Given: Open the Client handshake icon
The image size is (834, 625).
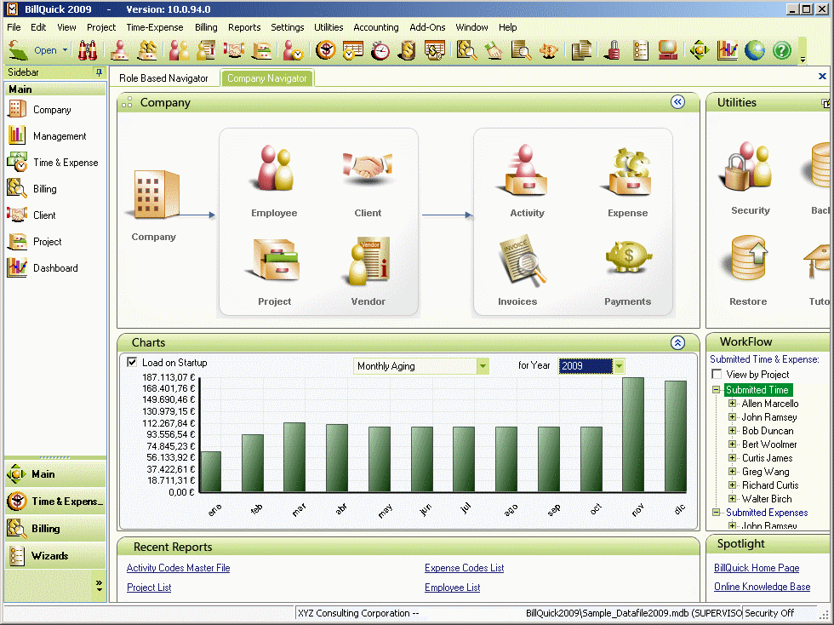Looking at the screenshot, I should click(368, 169).
